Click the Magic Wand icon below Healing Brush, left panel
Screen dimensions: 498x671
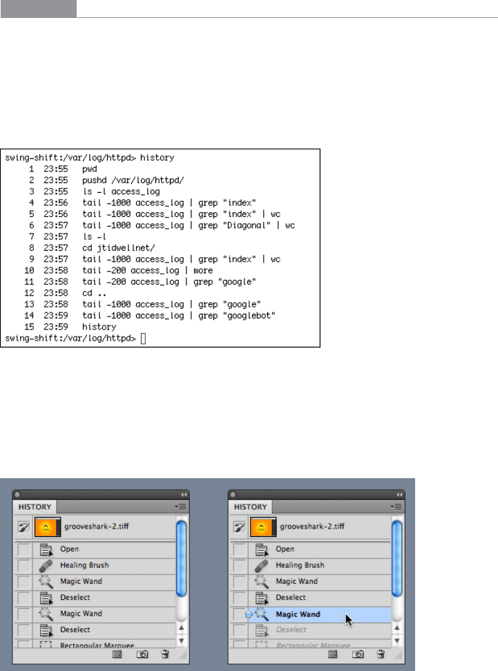pyautogui.click(x=46, y=582)
